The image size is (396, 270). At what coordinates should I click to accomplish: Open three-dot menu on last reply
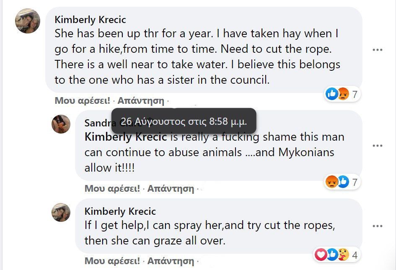[x=378, y=226]
